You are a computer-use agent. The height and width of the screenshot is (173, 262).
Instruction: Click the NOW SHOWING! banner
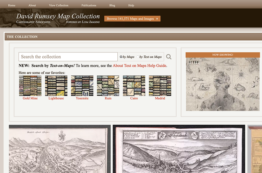click(223, 55)
